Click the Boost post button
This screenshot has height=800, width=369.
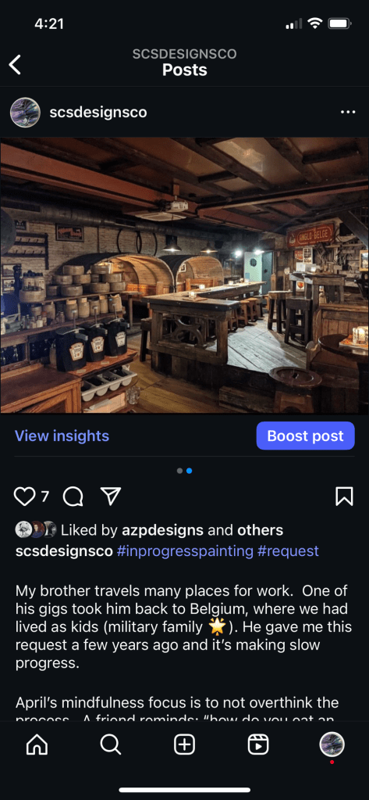coord(305,436)
